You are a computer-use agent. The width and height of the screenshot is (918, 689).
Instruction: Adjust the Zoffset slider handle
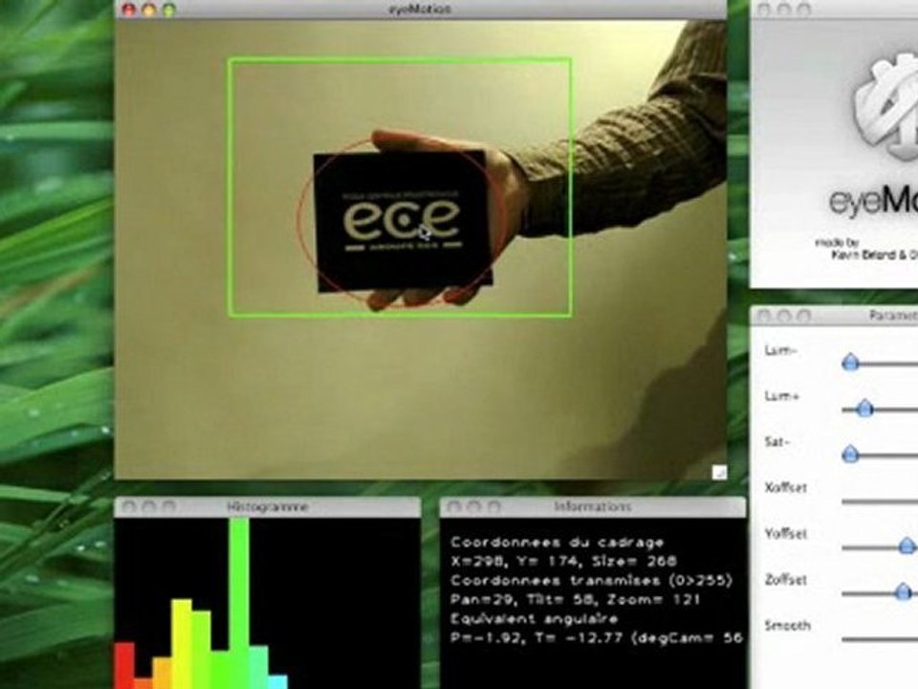(903, 591)
